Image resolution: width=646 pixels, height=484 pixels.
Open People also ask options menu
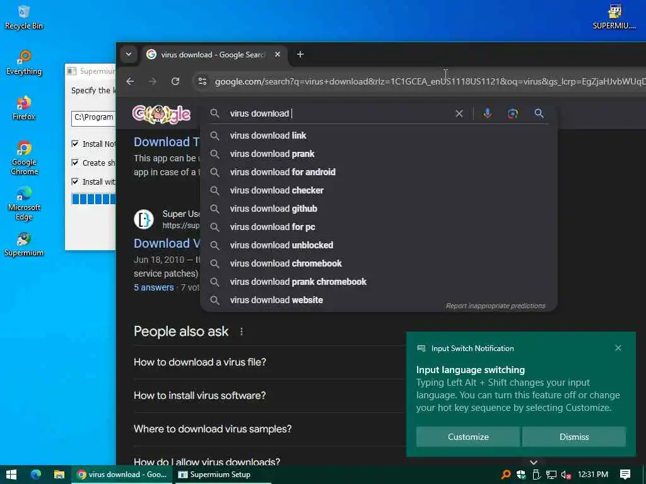242,331
